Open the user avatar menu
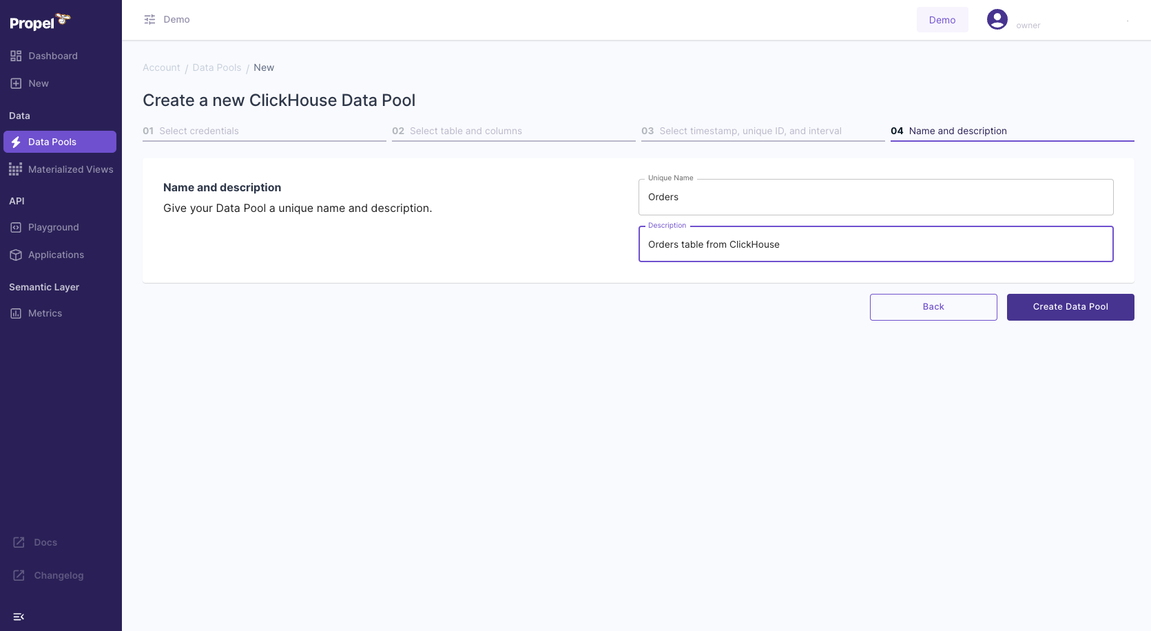Viewport: 1151px width, 631px height. click(x=997, y=19)
